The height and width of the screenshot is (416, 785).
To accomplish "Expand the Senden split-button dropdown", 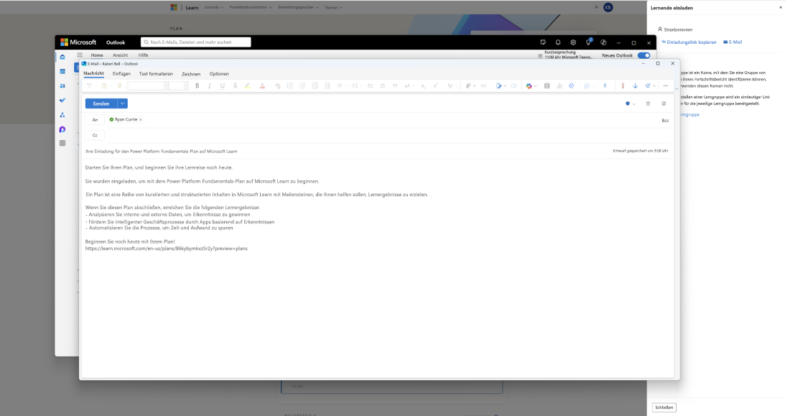I will pos(122,103).
